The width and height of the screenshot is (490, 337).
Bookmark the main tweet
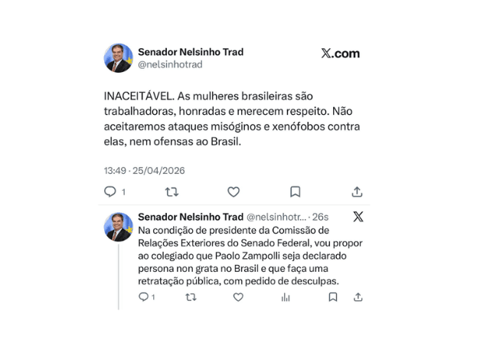[x=296, y=191]
